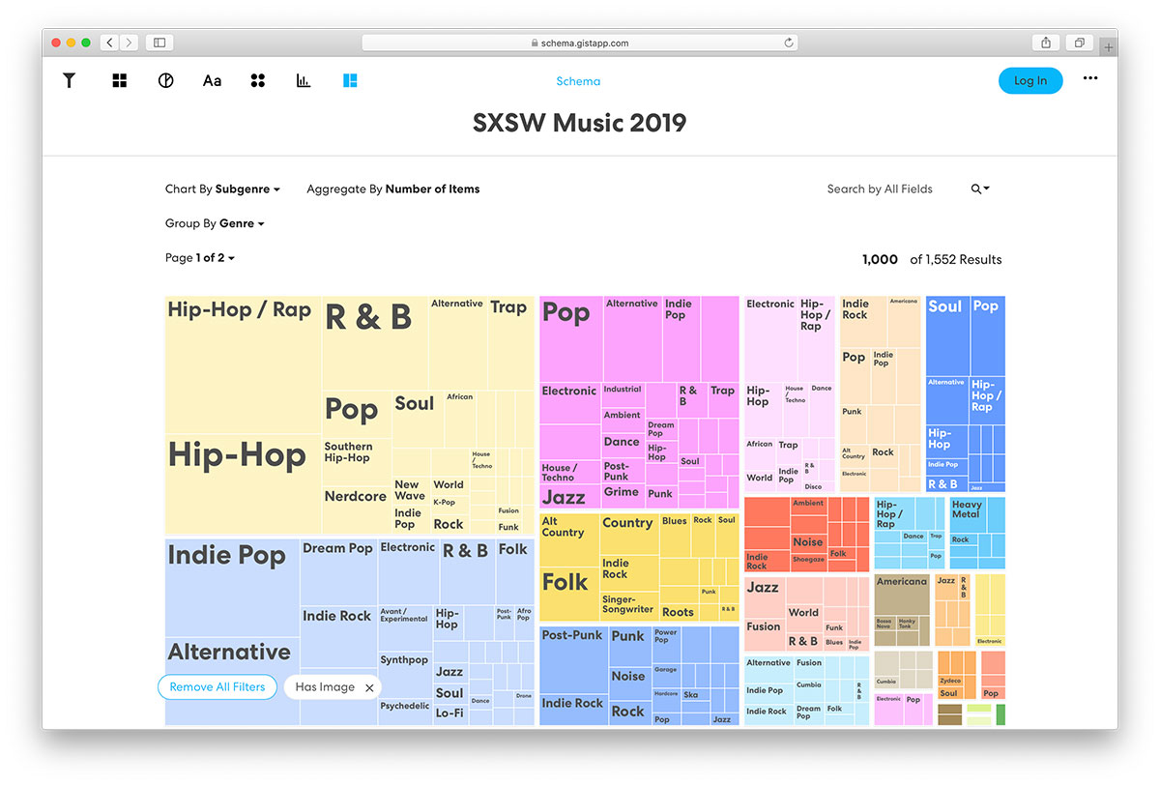Screen dimensions: 1160x785
Task: Expand the Chart By Subgenre dropdown
Action: [x=222, y=189]
